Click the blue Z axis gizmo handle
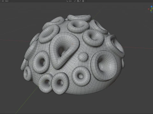The image size is (153, 114). (x=151, y=6)
